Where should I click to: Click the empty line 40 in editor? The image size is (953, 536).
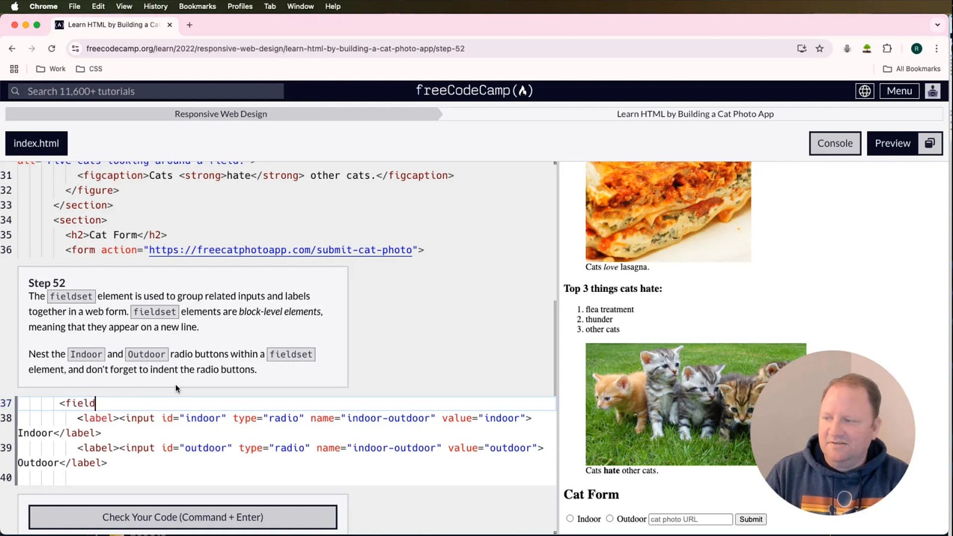(x=286, y=478)
